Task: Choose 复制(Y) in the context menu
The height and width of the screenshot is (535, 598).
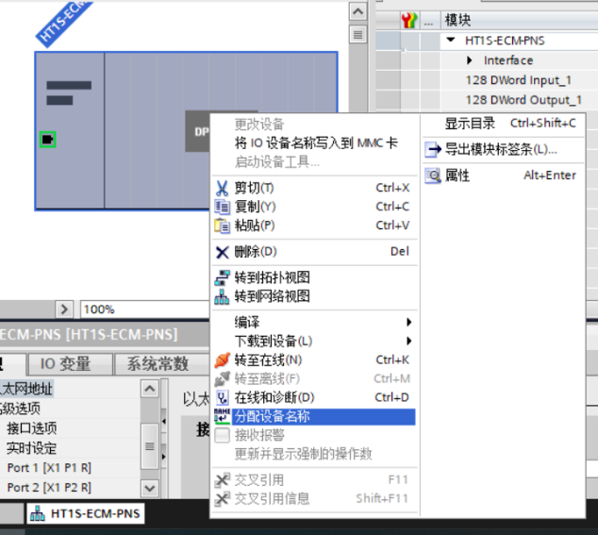Action: coord(315,207)
